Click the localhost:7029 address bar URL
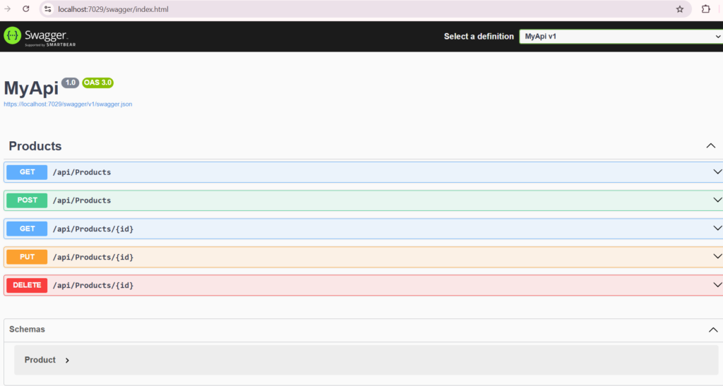The image size is (723, 386). tap(113, 9)
